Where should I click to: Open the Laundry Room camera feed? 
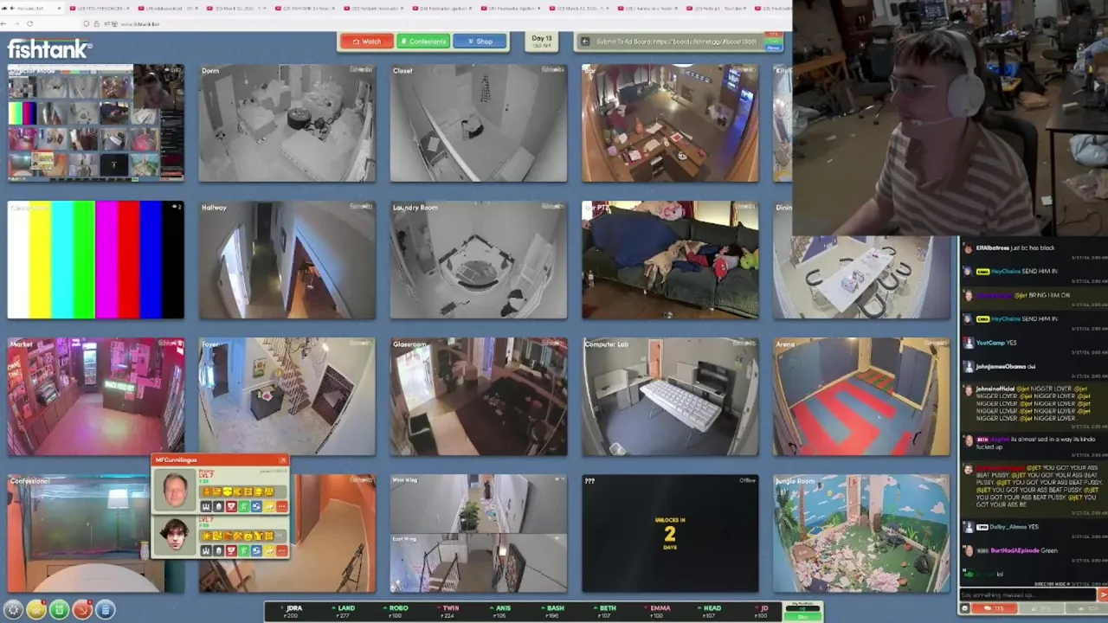click(479, 260)
